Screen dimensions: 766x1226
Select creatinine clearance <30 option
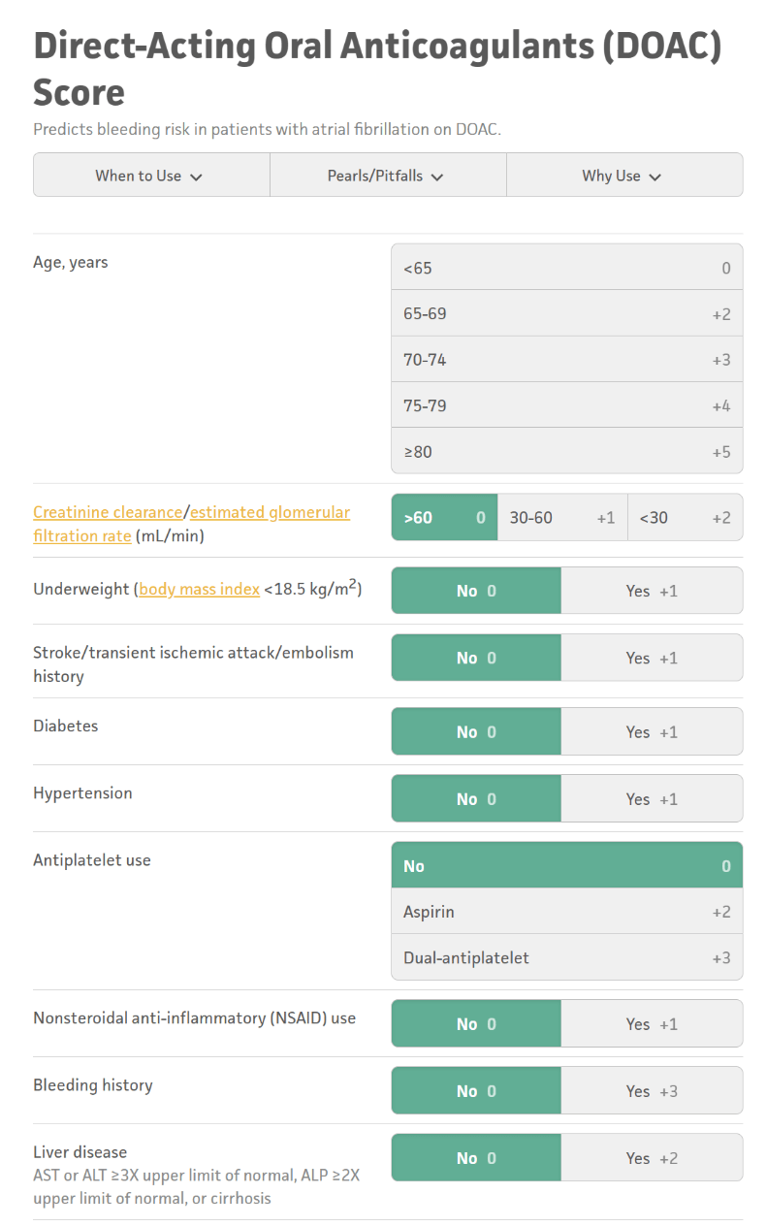[686, 518]
